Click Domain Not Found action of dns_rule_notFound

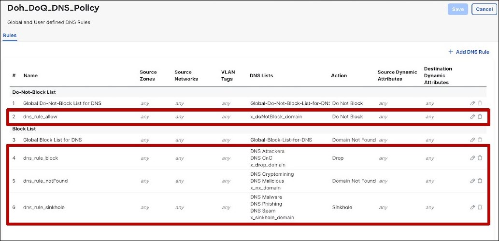(x=354, y=181)
